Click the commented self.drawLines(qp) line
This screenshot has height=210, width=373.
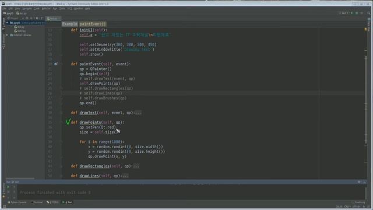tap(101, 93)
